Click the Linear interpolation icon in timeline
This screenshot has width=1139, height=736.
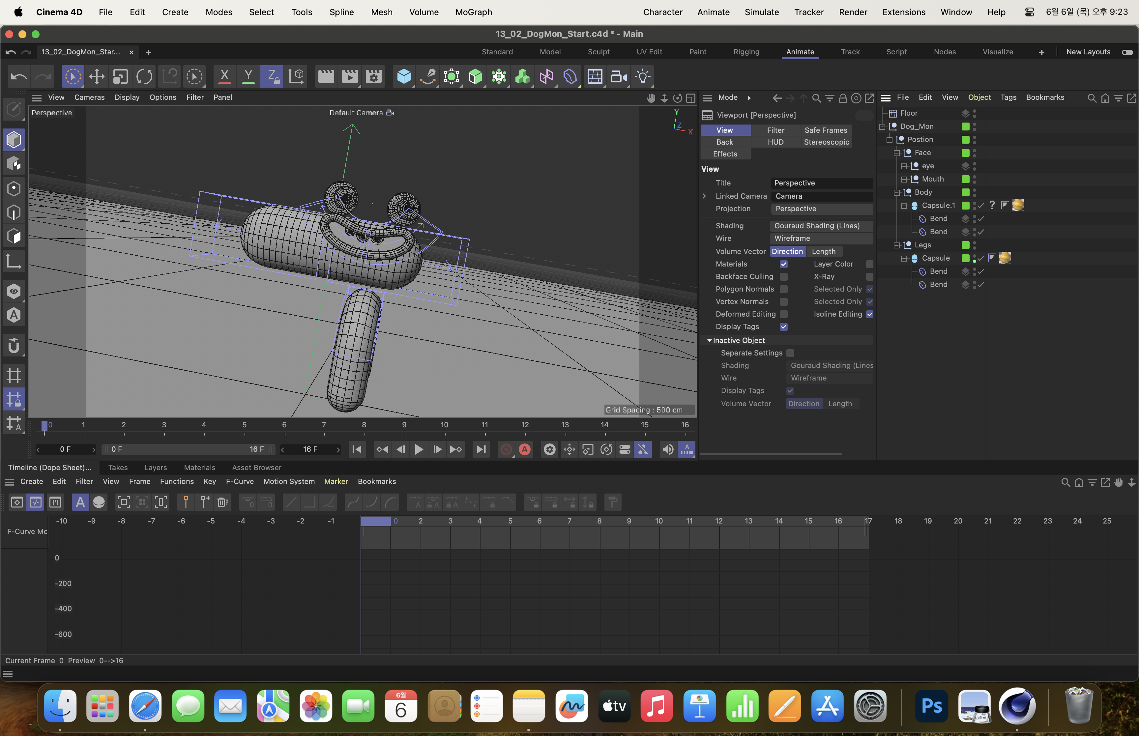pyautogui.click(x=291, y=502)
